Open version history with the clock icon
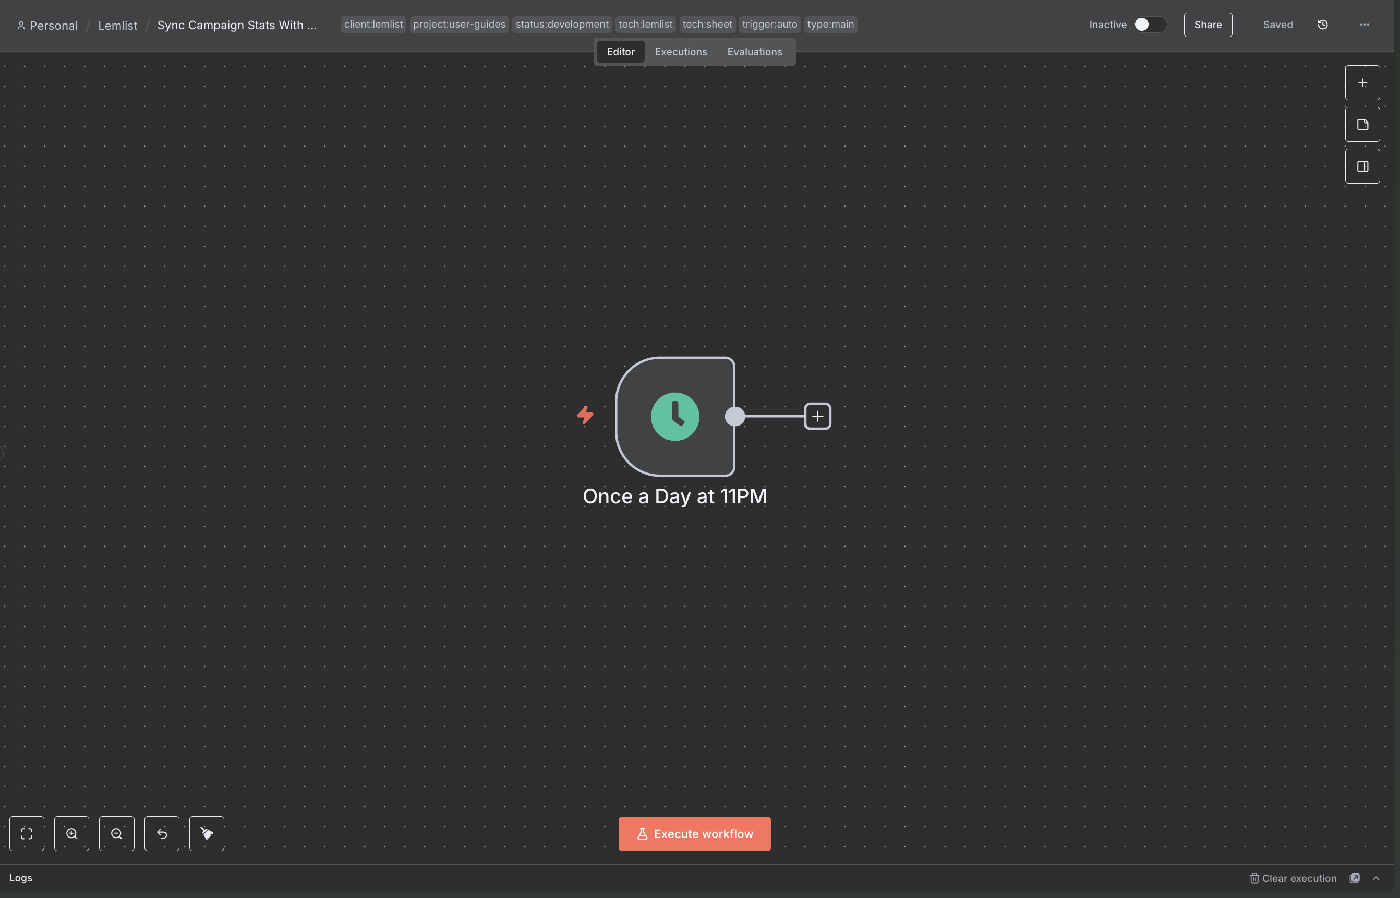This screenshot has width=1400, height=898. click(1322, 25)
